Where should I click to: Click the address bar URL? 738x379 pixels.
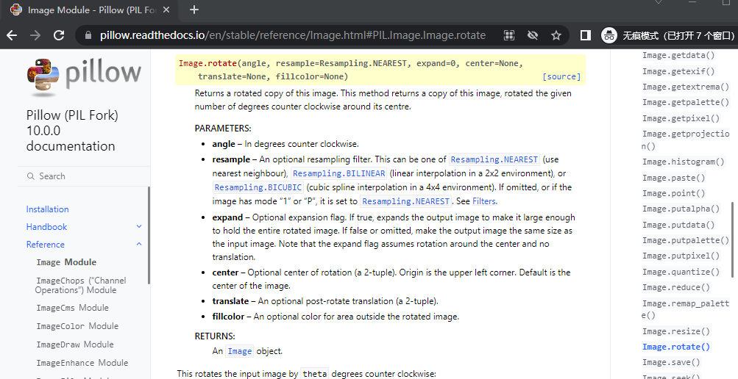coord(292,35)
